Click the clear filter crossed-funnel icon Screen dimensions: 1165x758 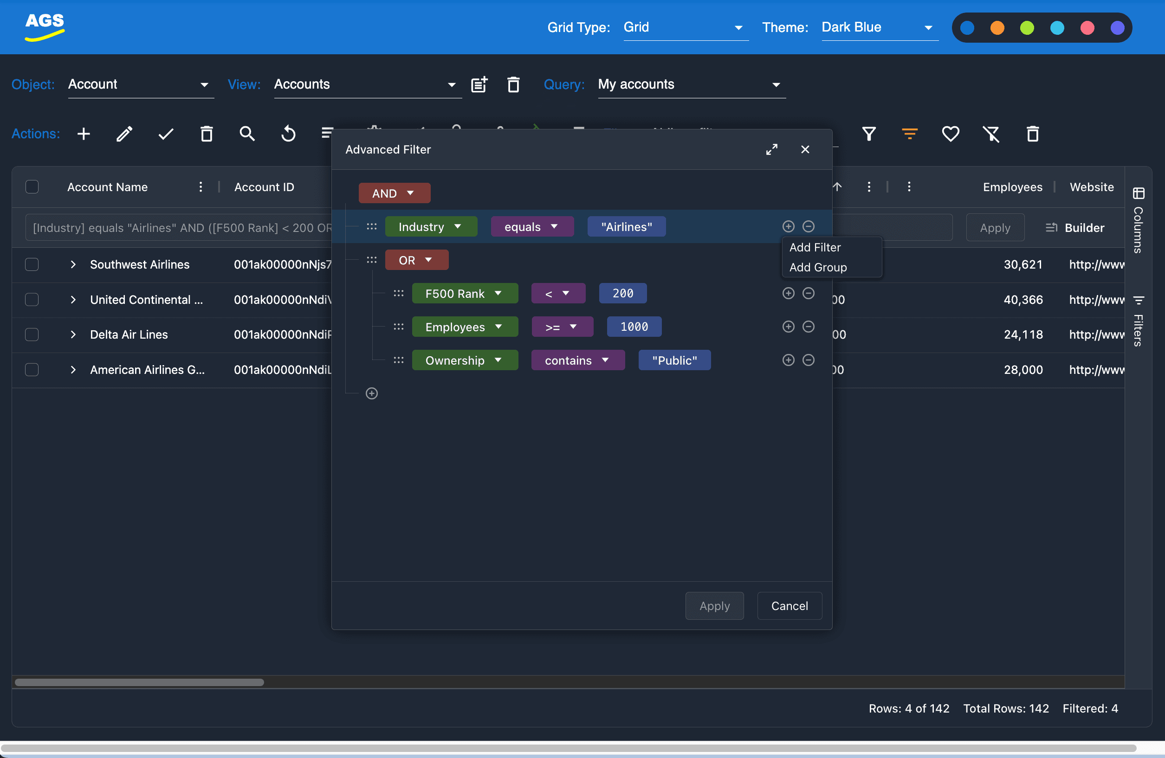991,134
